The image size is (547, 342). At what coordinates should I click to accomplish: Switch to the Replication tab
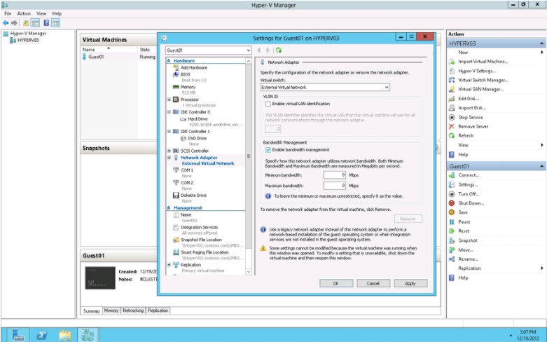pos(158,310)
